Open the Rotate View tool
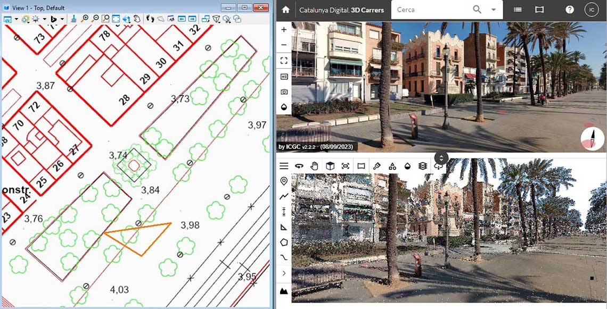This screenshot has width=607, height=309. point(126,19)
